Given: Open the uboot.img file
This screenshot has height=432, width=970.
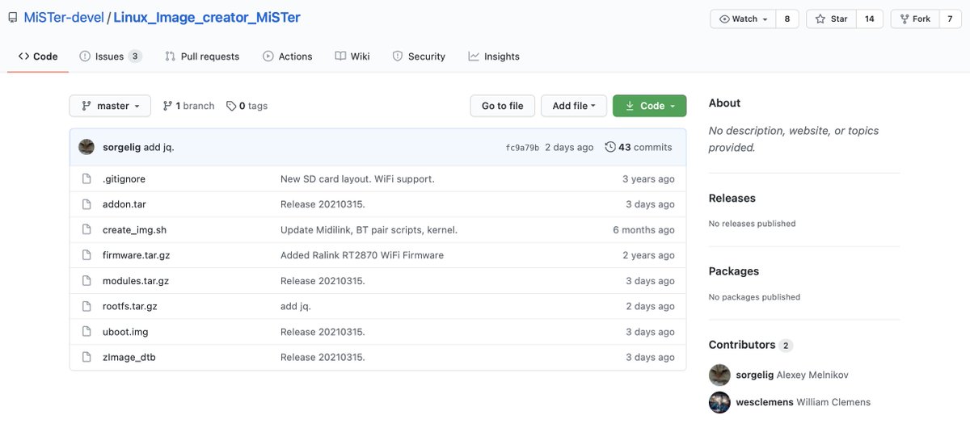Looking at the screenshot, I should click(x=125, y=332).
